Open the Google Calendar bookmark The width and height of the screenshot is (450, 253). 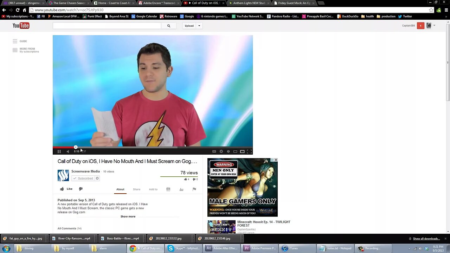coord(144,17)
